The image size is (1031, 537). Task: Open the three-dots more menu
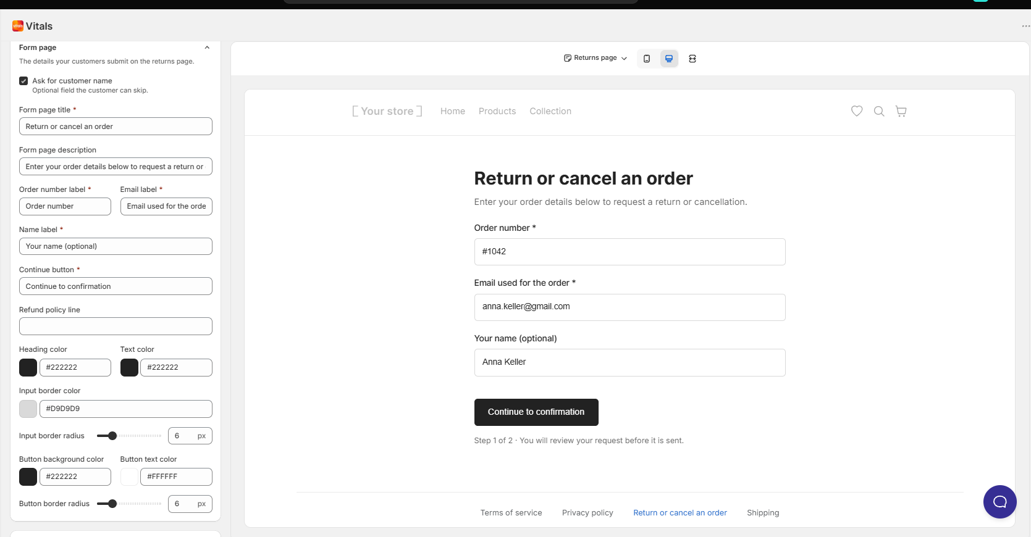(x=1025, y=26)
